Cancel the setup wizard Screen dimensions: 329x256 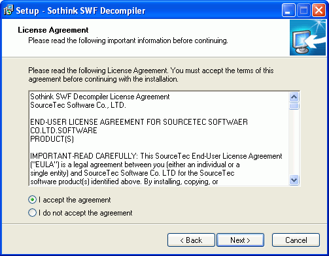pyautogui.click(x=296, y=240)
